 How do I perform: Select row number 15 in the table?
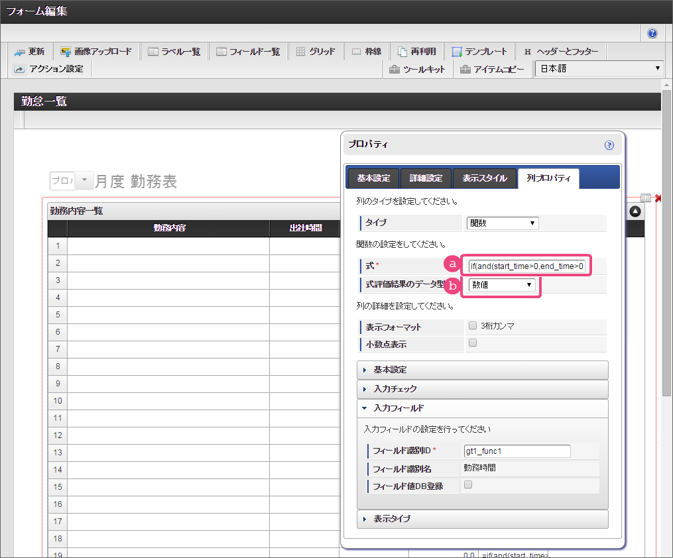(x=58, y=487)
